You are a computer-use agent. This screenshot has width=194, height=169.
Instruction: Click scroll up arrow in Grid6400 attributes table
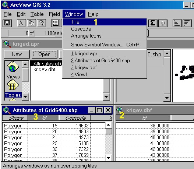[x=109, y=125]
